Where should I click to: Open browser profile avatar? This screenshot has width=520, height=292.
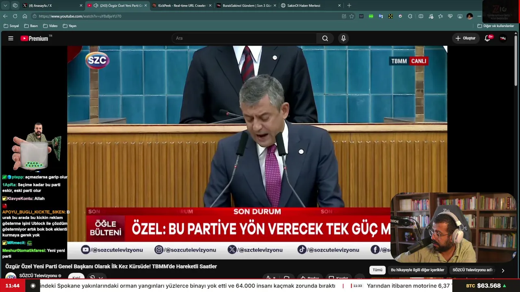(x=470, y=16)
